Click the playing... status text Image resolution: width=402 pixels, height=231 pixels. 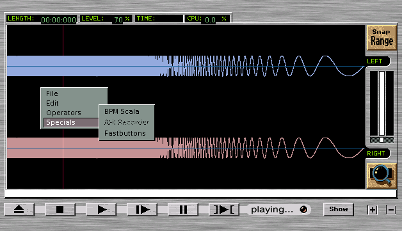272,209
